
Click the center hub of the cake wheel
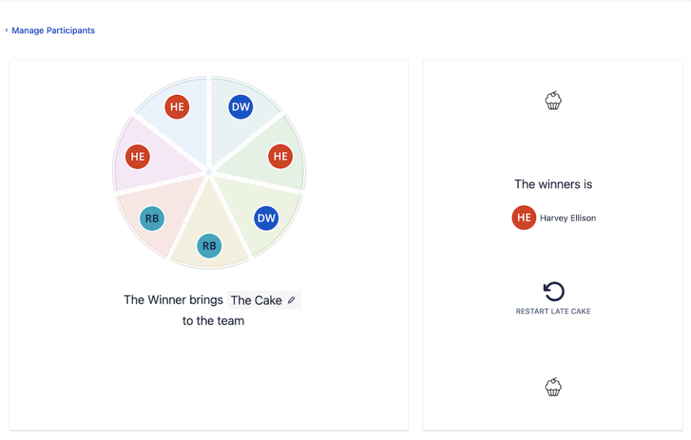(x=209, y=172)
